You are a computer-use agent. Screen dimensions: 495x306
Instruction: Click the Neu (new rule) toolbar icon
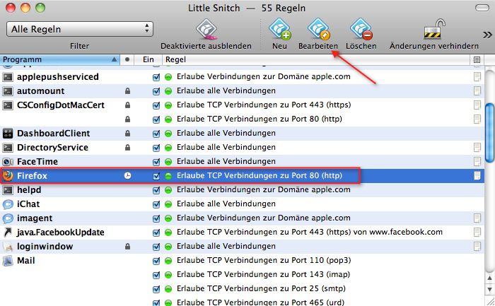(280, 30)
